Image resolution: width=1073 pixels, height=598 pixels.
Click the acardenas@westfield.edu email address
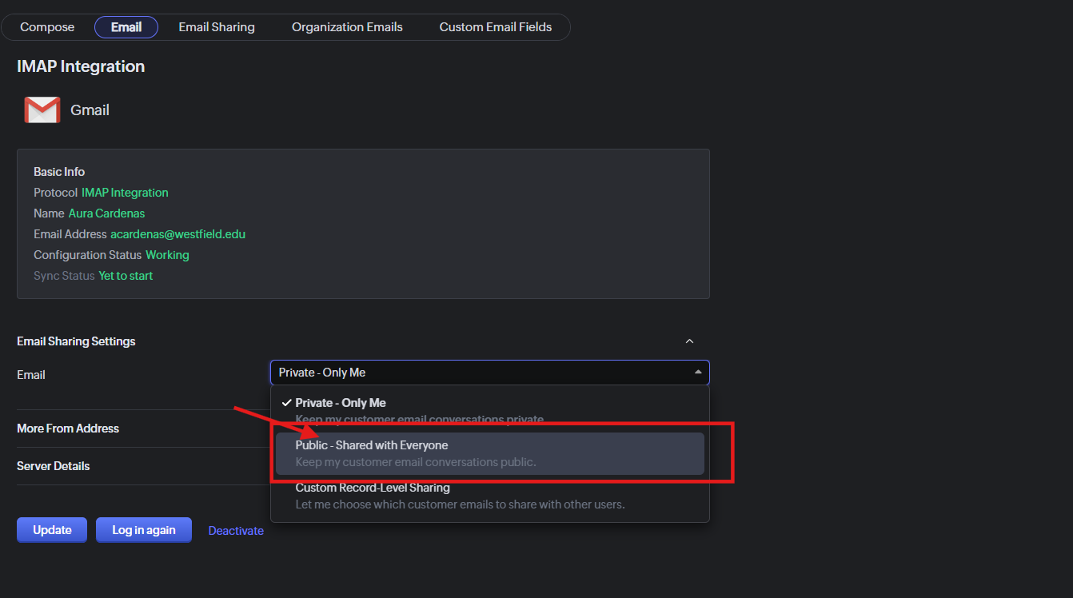click(x=178, y=234)
